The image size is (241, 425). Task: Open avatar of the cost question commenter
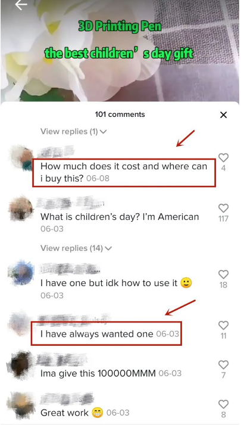21,159
